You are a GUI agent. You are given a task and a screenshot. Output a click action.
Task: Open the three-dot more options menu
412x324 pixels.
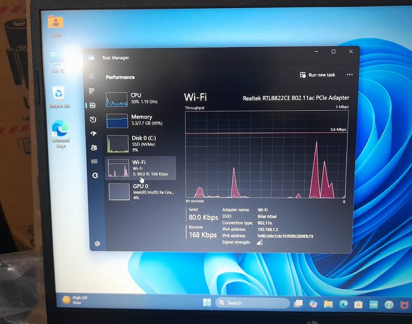pyautogui.click(x=350, y=75)
